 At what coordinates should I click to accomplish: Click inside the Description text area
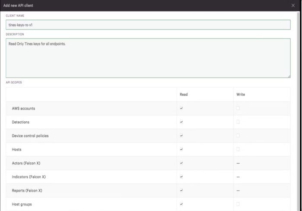(148, 58)
